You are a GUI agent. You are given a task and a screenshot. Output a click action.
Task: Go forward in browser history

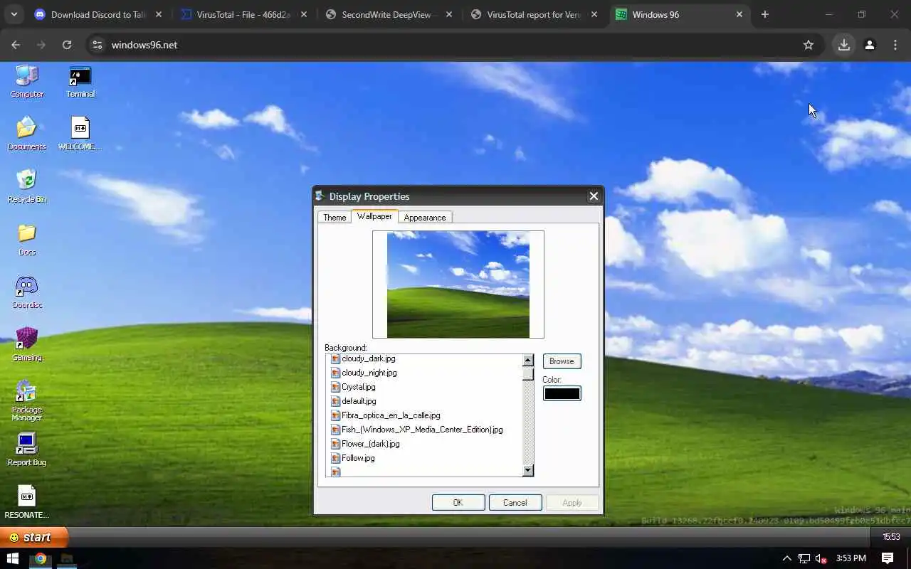click(x=41, y=45)
